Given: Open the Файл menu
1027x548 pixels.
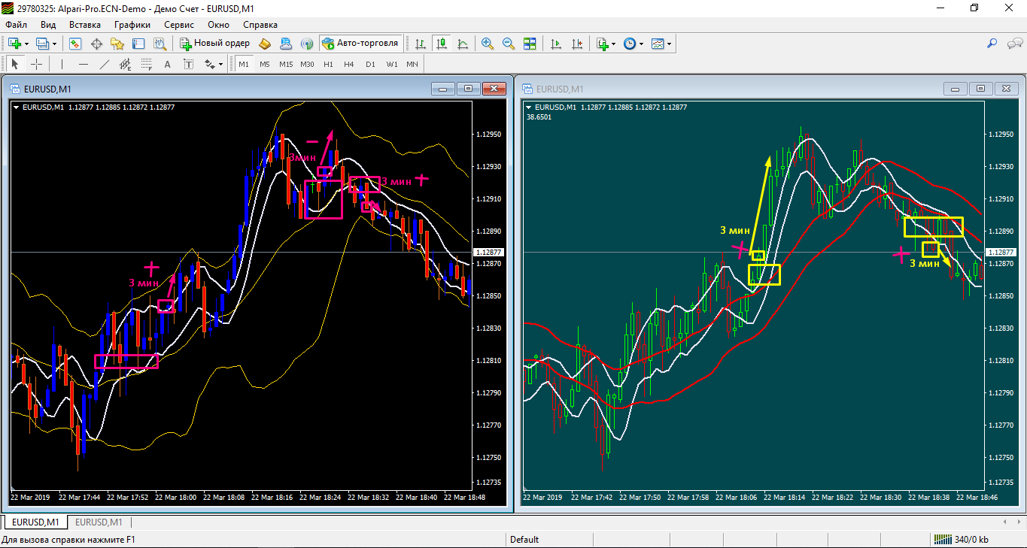Looking at the screenshot, I should (16, 25).
